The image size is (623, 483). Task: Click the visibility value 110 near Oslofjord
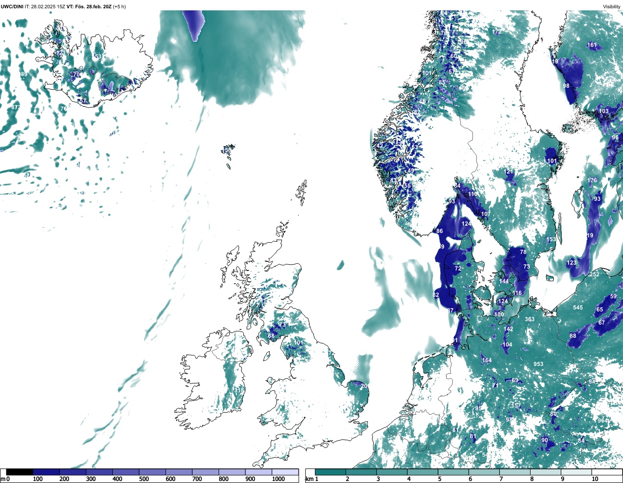tap(473, 194)
